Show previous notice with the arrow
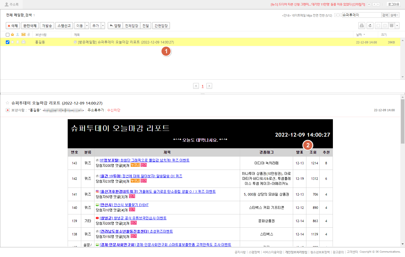405x257 pixels. [336, 15]
